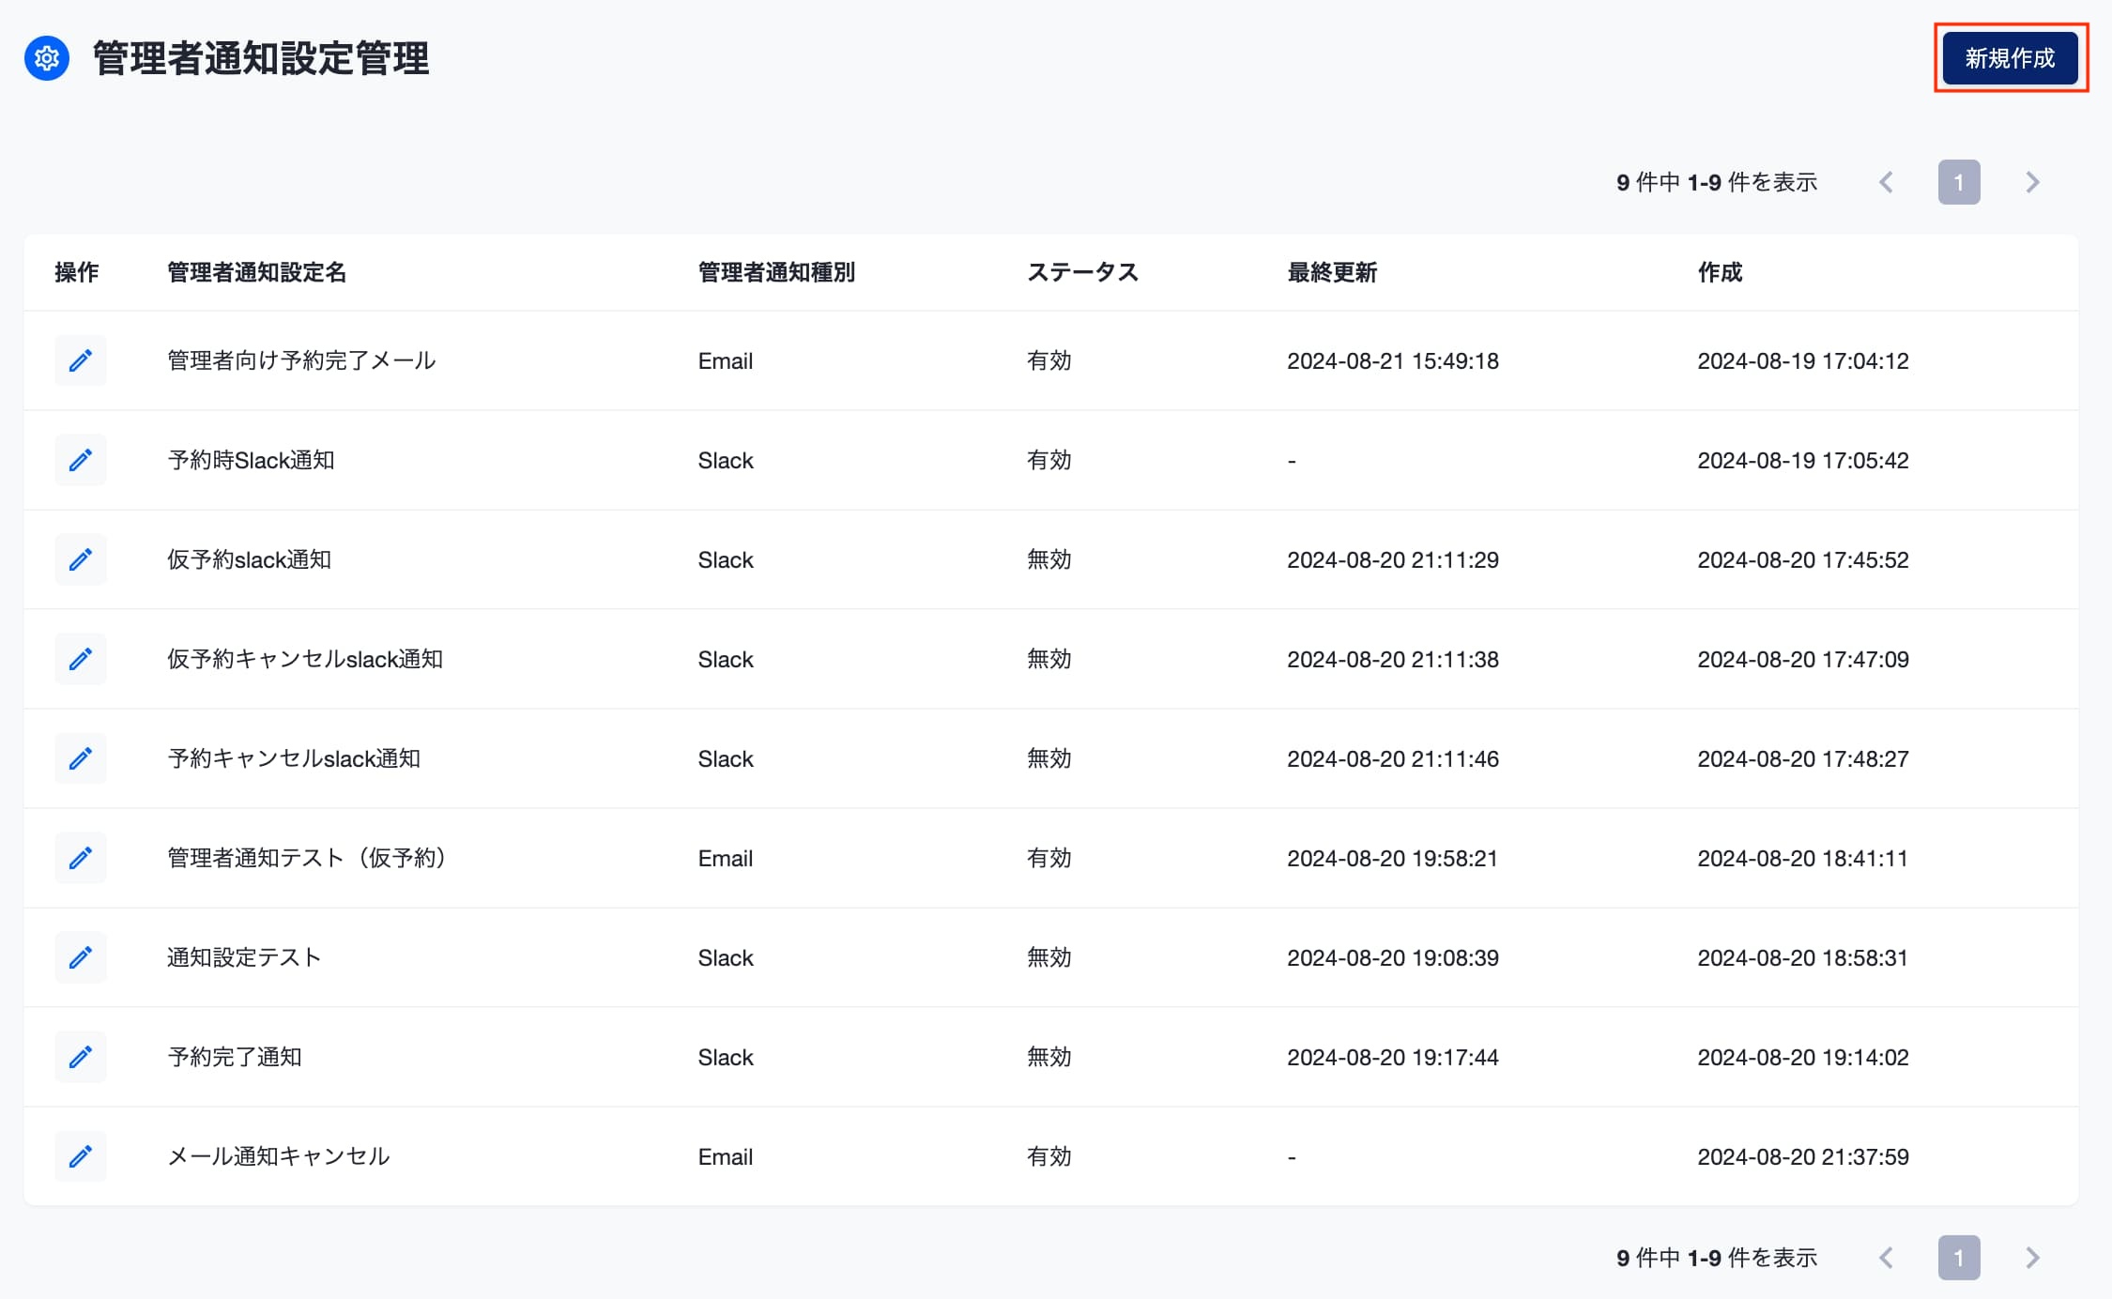The height and width of the screenshot is (1299, 2112).
Task: Click the ステータス column header
Action: (1082, 272)
